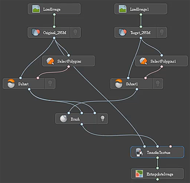Click the SelectPolygons node icon
The image size is (190, 183).
pyautogui.click(x=50, y=61)
